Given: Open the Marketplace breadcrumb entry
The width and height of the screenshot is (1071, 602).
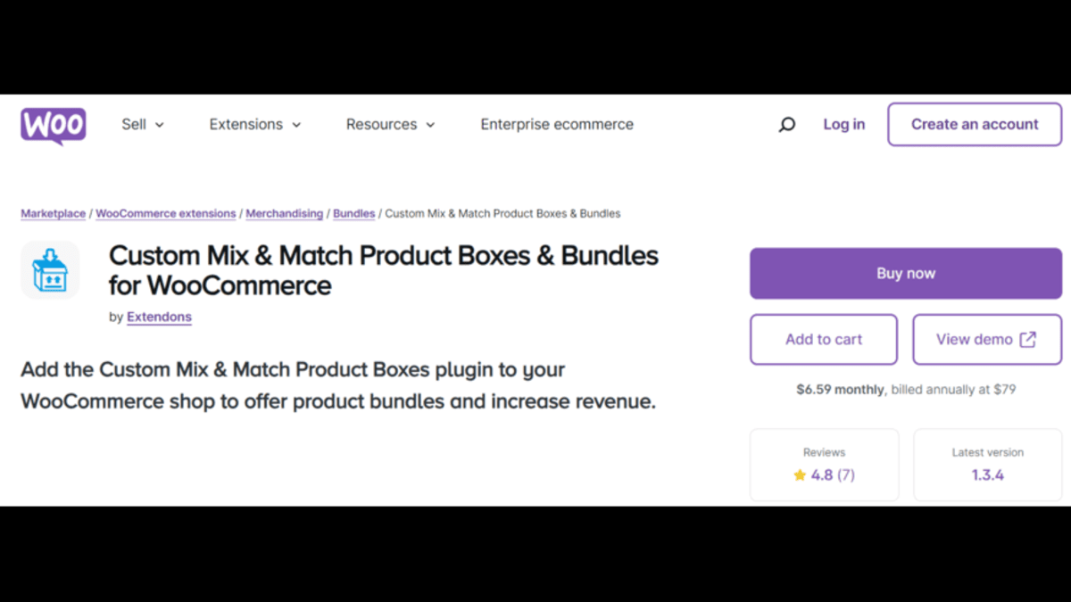Looking at the screenshot, I should tap(53, 213).
